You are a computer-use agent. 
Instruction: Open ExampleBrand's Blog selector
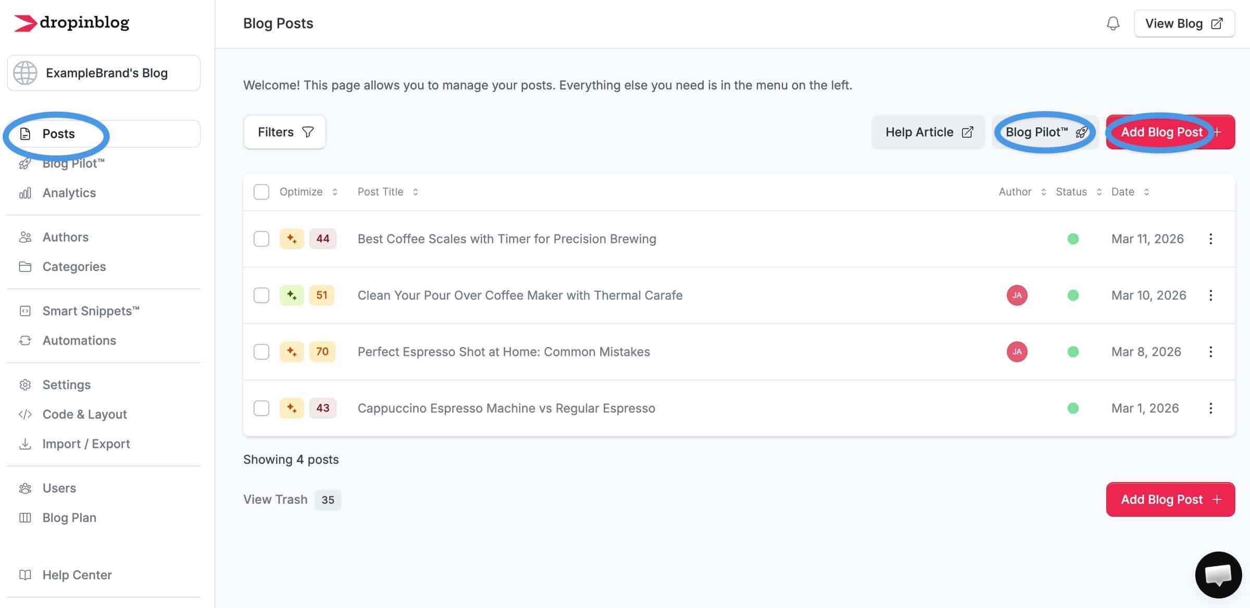pyautogui.click(x=104, y=73)
